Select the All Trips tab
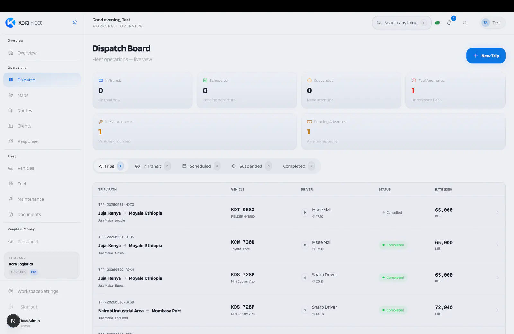 click(111, 166)
